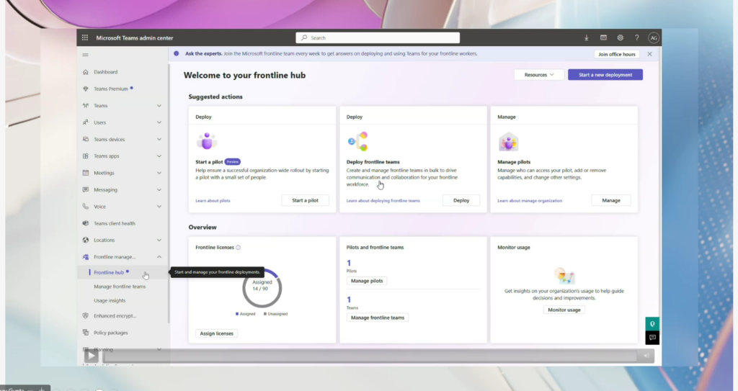
Task: Click Assign licenses button
Action: coord(216,333)
